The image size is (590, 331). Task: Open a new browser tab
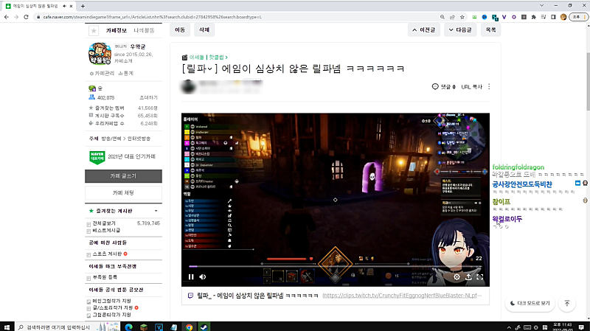click(83, 6)
